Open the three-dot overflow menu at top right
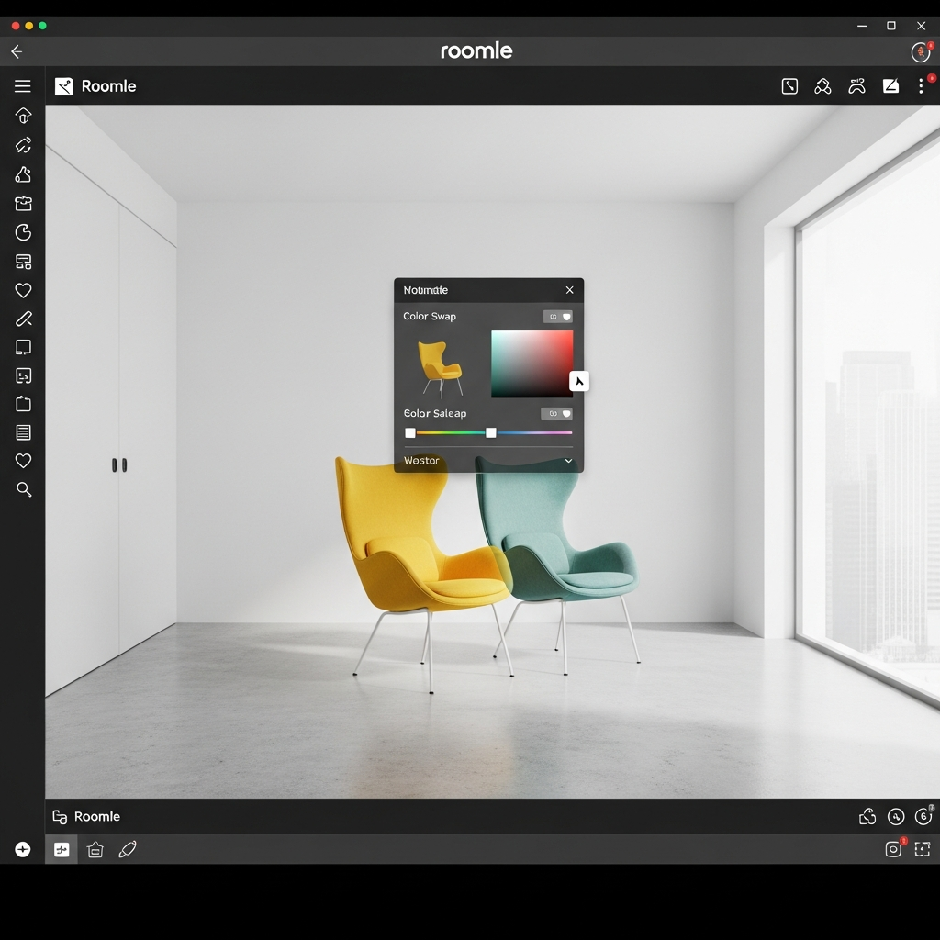The width and height of the screenshot is (940, 940). (x=921, y=86)
